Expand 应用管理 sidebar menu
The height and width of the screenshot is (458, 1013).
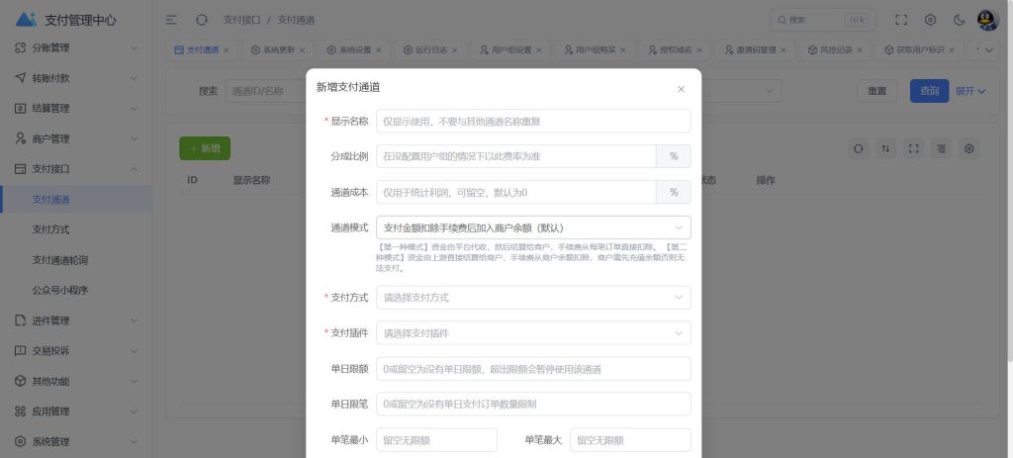click(x=76, y=412)
